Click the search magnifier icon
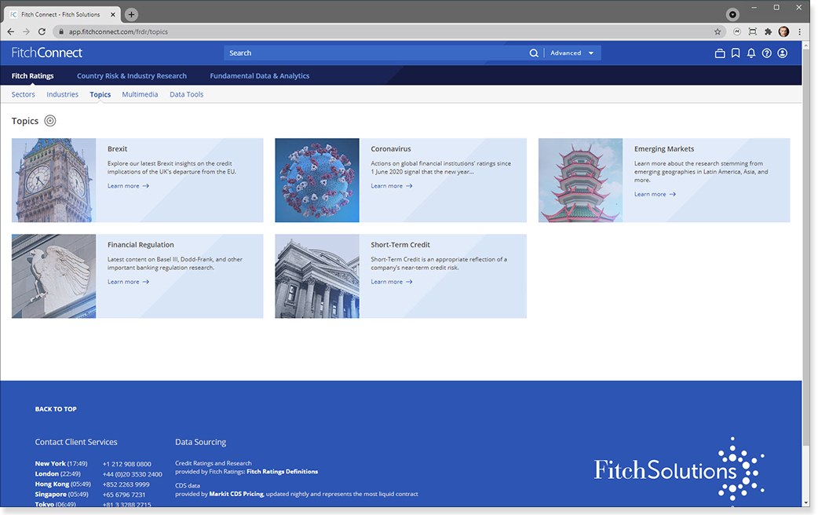The image size is (818, 515). click(534, 53)
